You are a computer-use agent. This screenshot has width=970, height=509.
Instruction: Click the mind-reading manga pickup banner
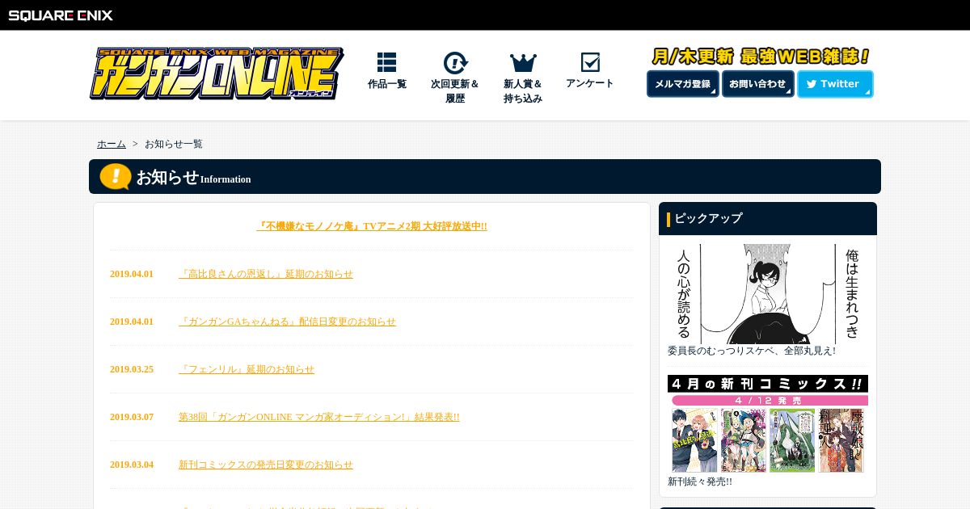[x=768, y=294]
